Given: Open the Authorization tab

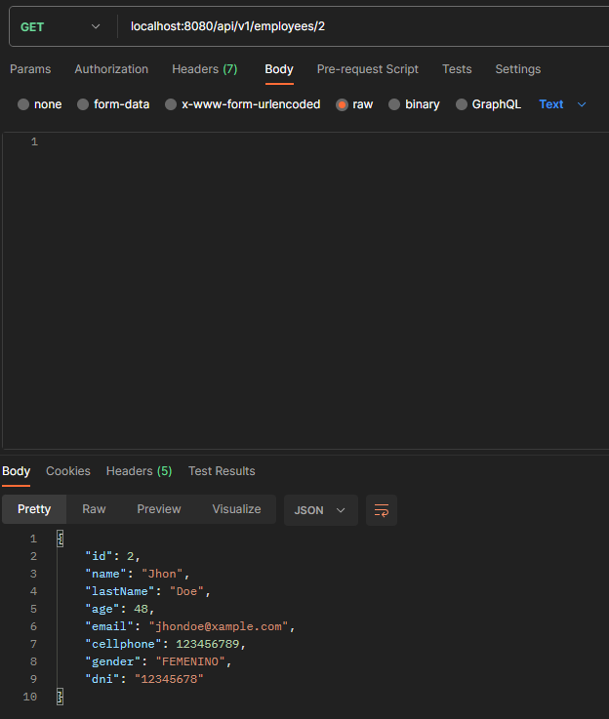Looking at the screenshot, I should pyautogui.click(x=111, y=69).
